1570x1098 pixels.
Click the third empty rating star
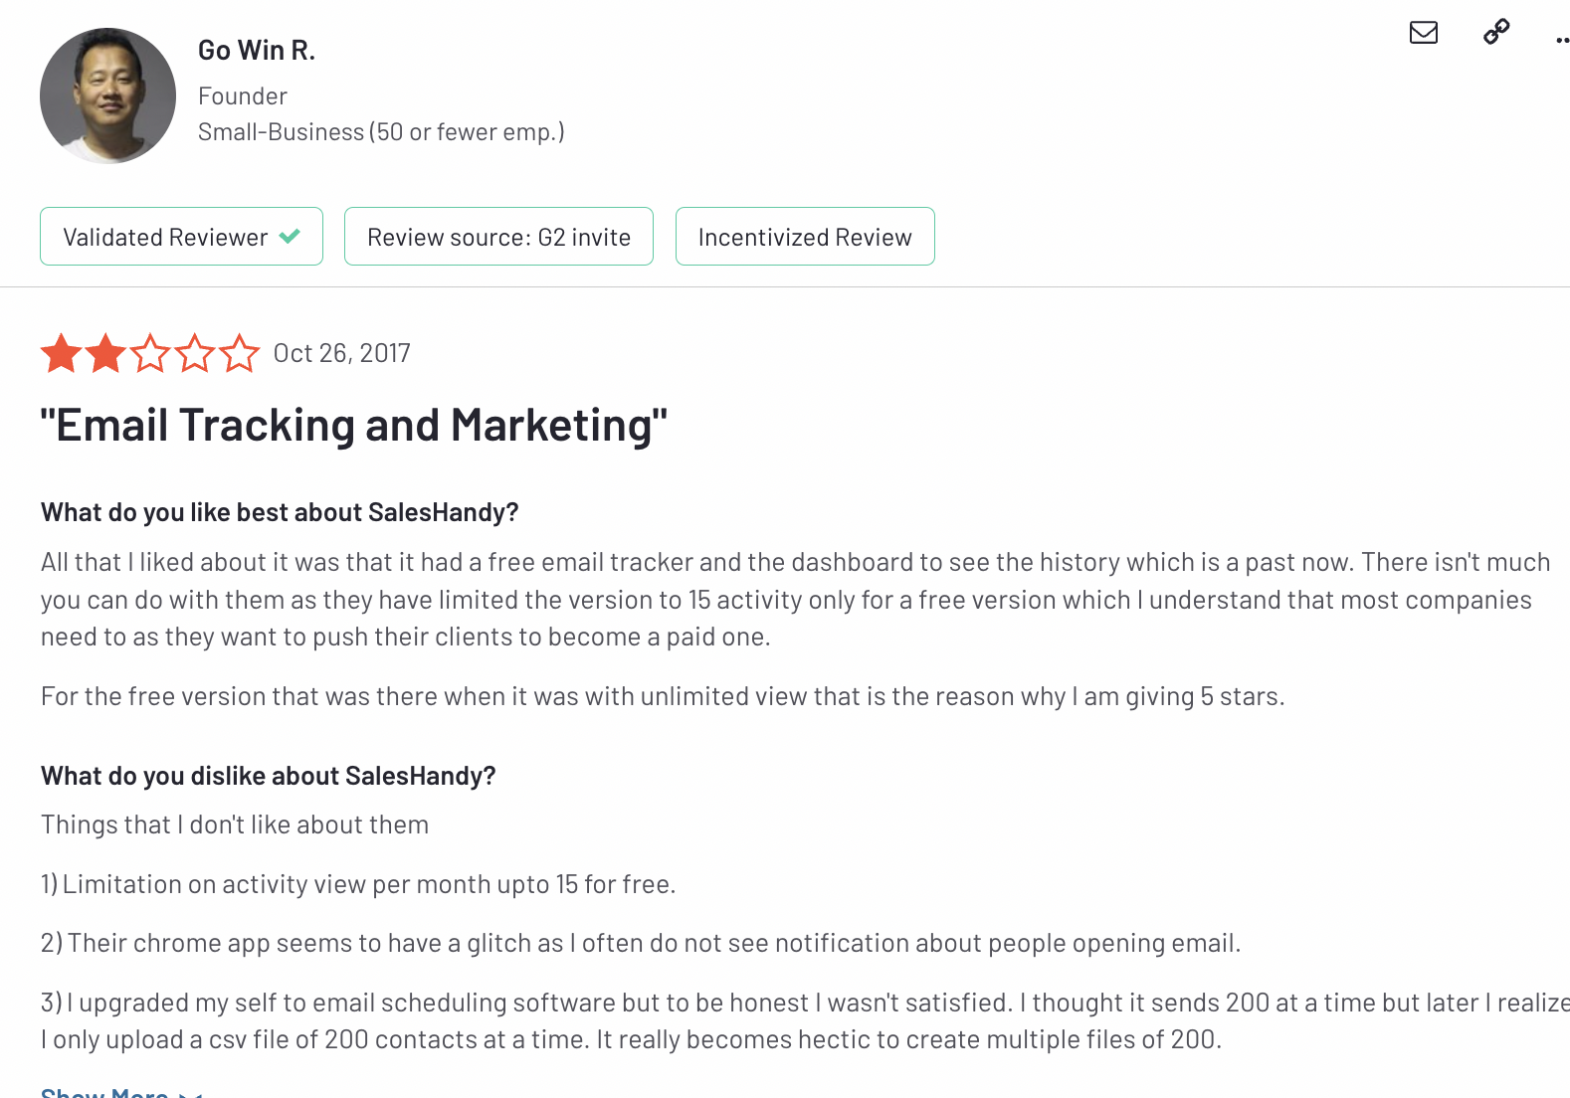point(150,353)
